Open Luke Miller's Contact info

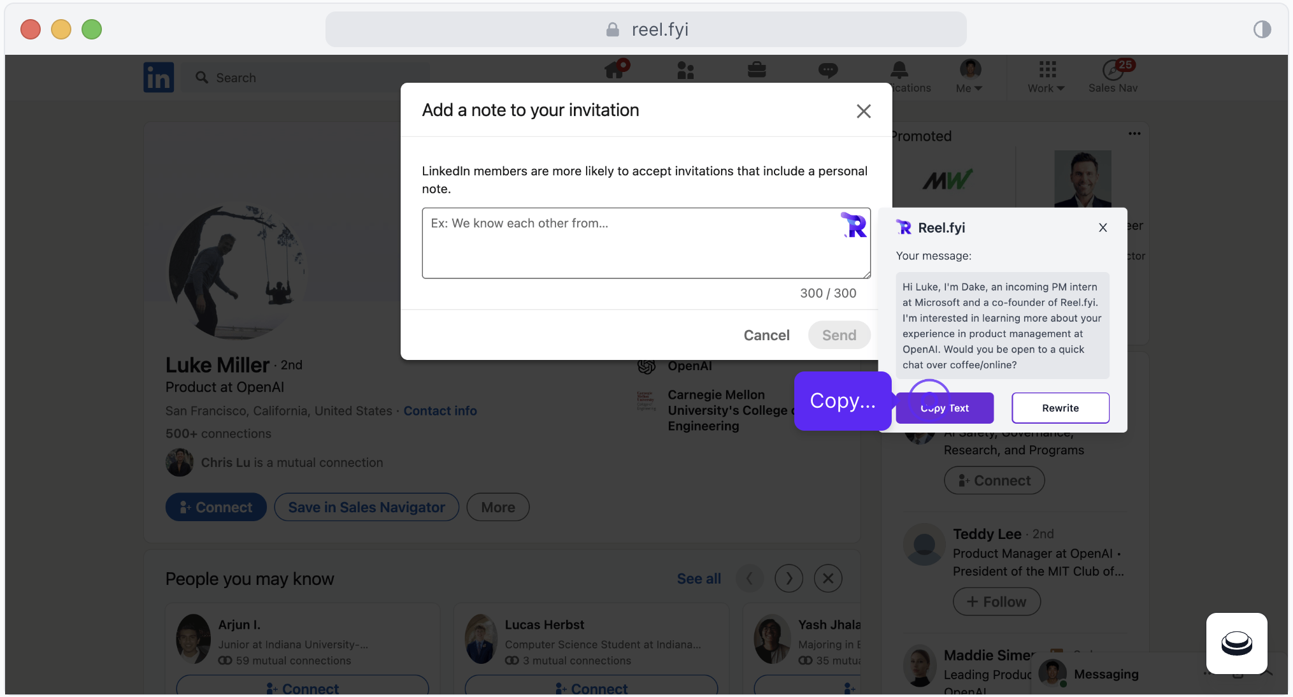click(x=440, y=411)
